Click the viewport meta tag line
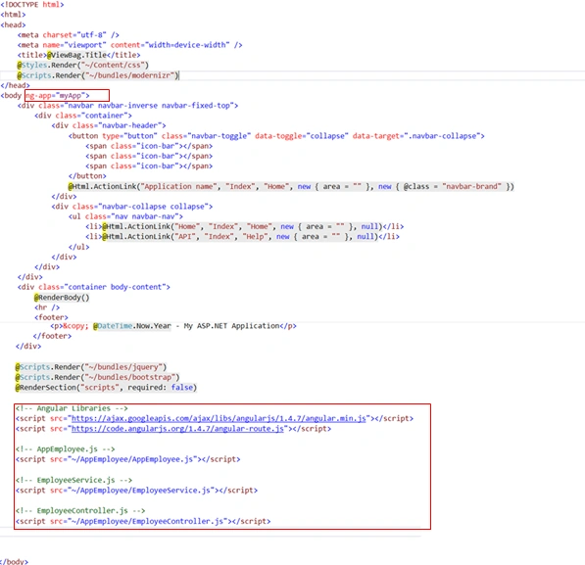The height and width of the screenshot is (565, 585). click(129, 45)
